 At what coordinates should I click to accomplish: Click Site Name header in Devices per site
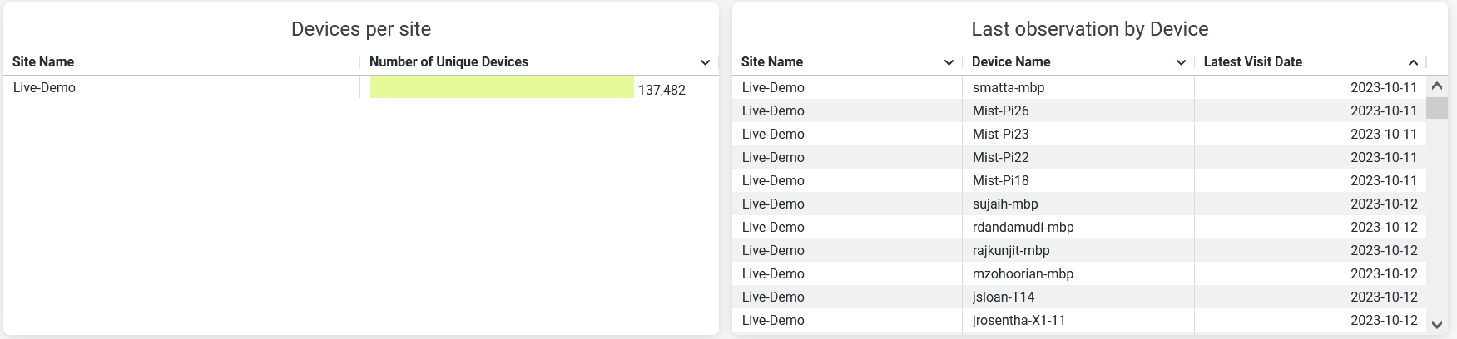43,61
